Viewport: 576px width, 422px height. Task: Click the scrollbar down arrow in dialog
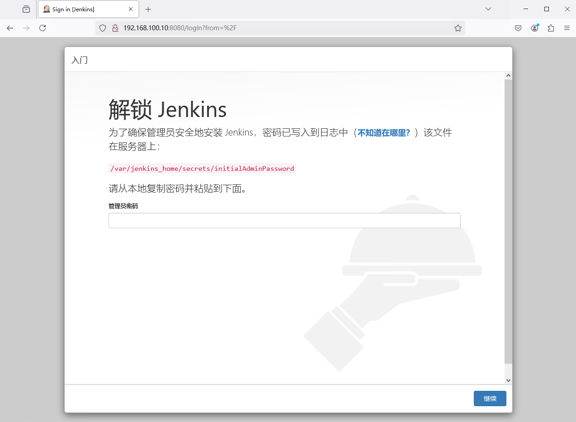508,380
